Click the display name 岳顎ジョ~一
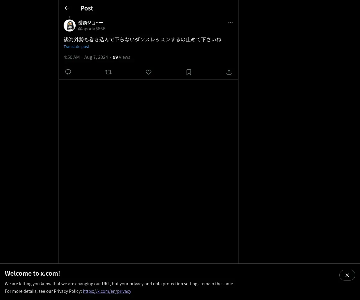This screenshot has width=360, height=300. pos(91,22)
